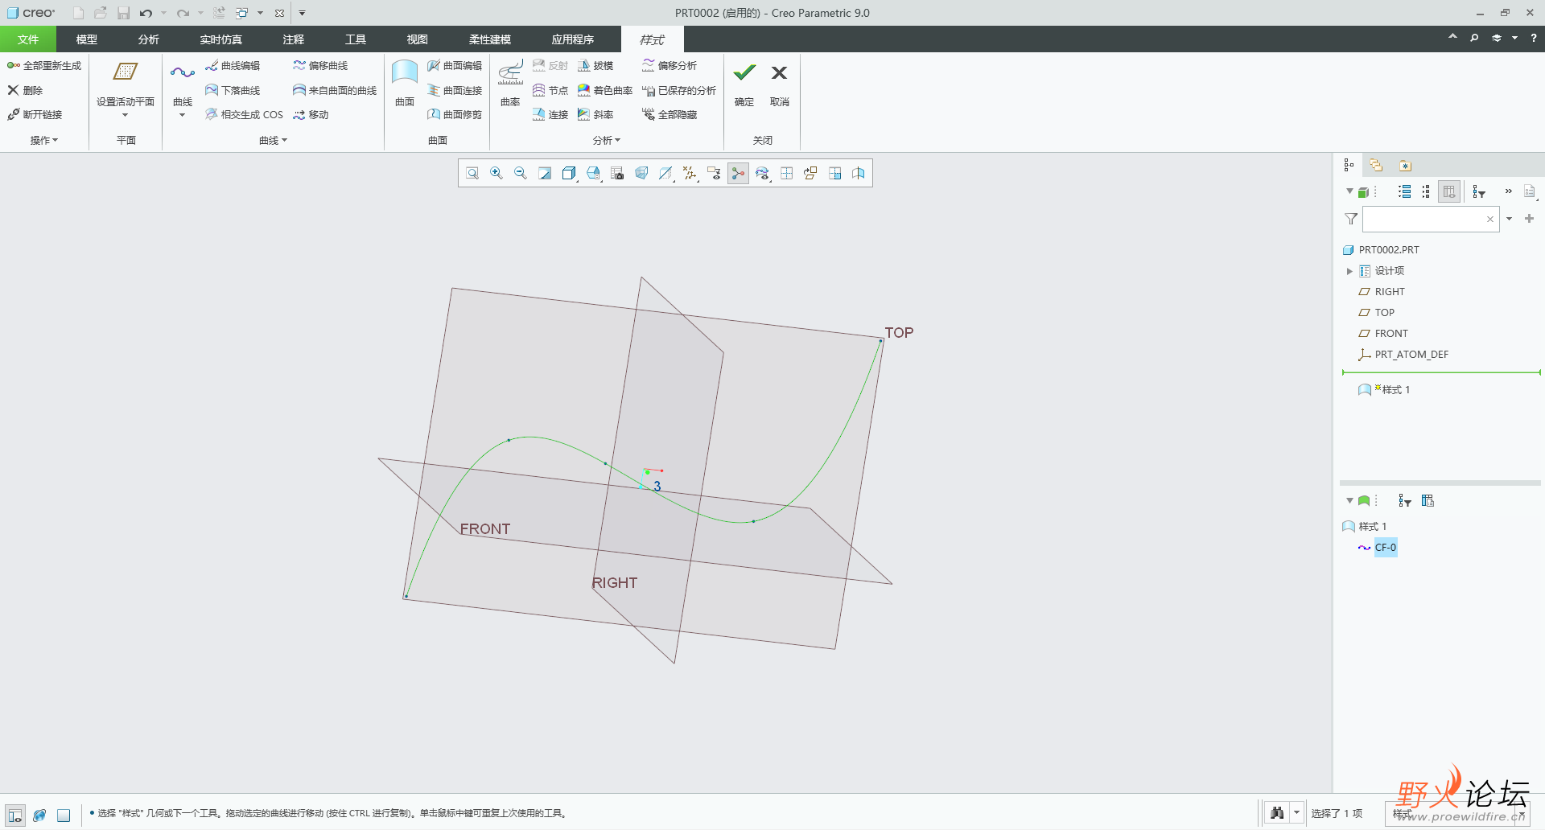Click Offset Analysis tool
Screen dimensions: 1545x830
[x=669, y=66]
